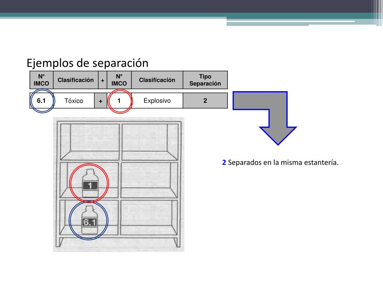
Task: Select the 'Explosivo' classification cell
Action: (157, 101)
